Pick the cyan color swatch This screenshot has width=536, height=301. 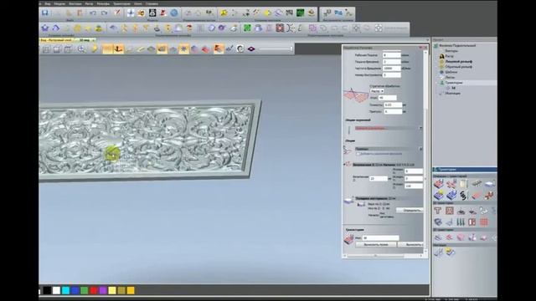65,290
